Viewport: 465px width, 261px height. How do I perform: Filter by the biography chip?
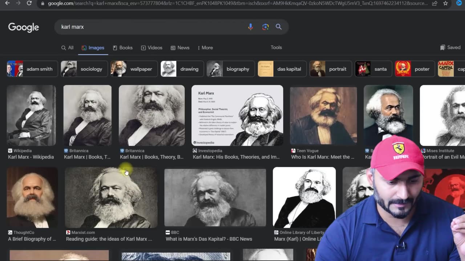click(231, 69)
